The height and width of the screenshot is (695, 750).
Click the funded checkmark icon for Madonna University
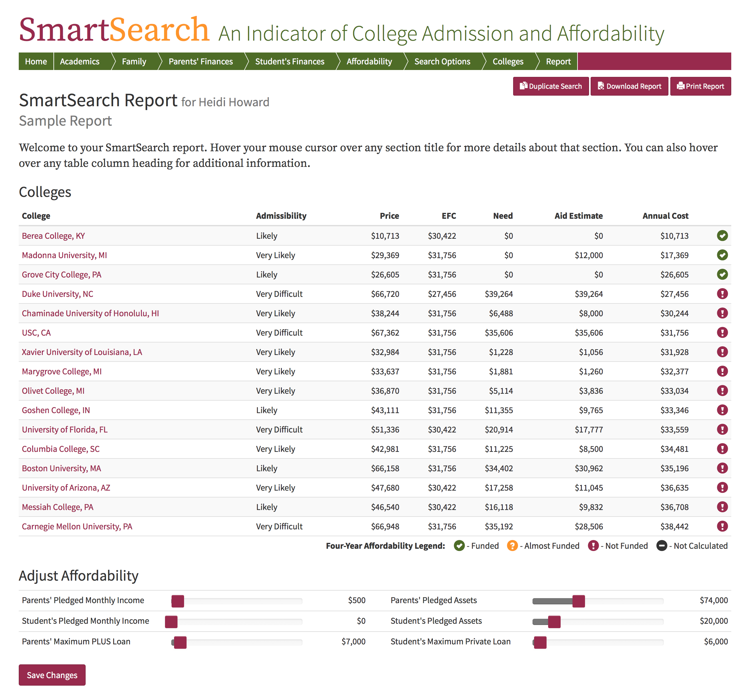[x=722, y=255]
